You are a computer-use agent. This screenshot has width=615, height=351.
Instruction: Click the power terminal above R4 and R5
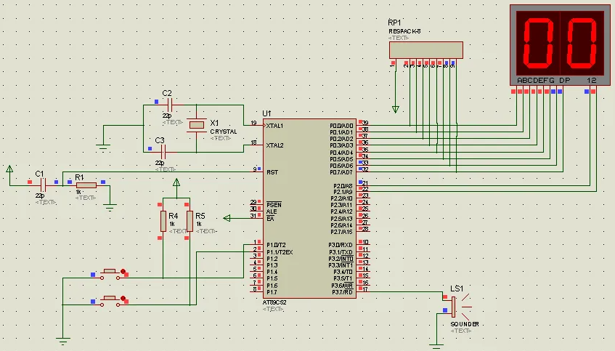[x=176, y=183]
